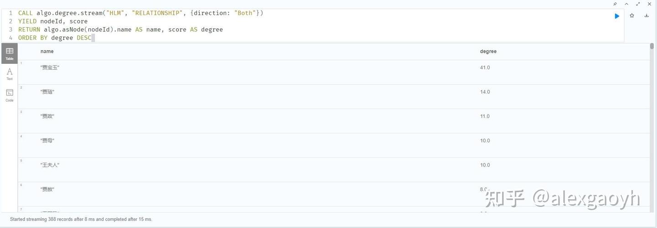Select the 41.0 degree value
657x228 pixels.
pyautogui.click(x=485, y=67)
